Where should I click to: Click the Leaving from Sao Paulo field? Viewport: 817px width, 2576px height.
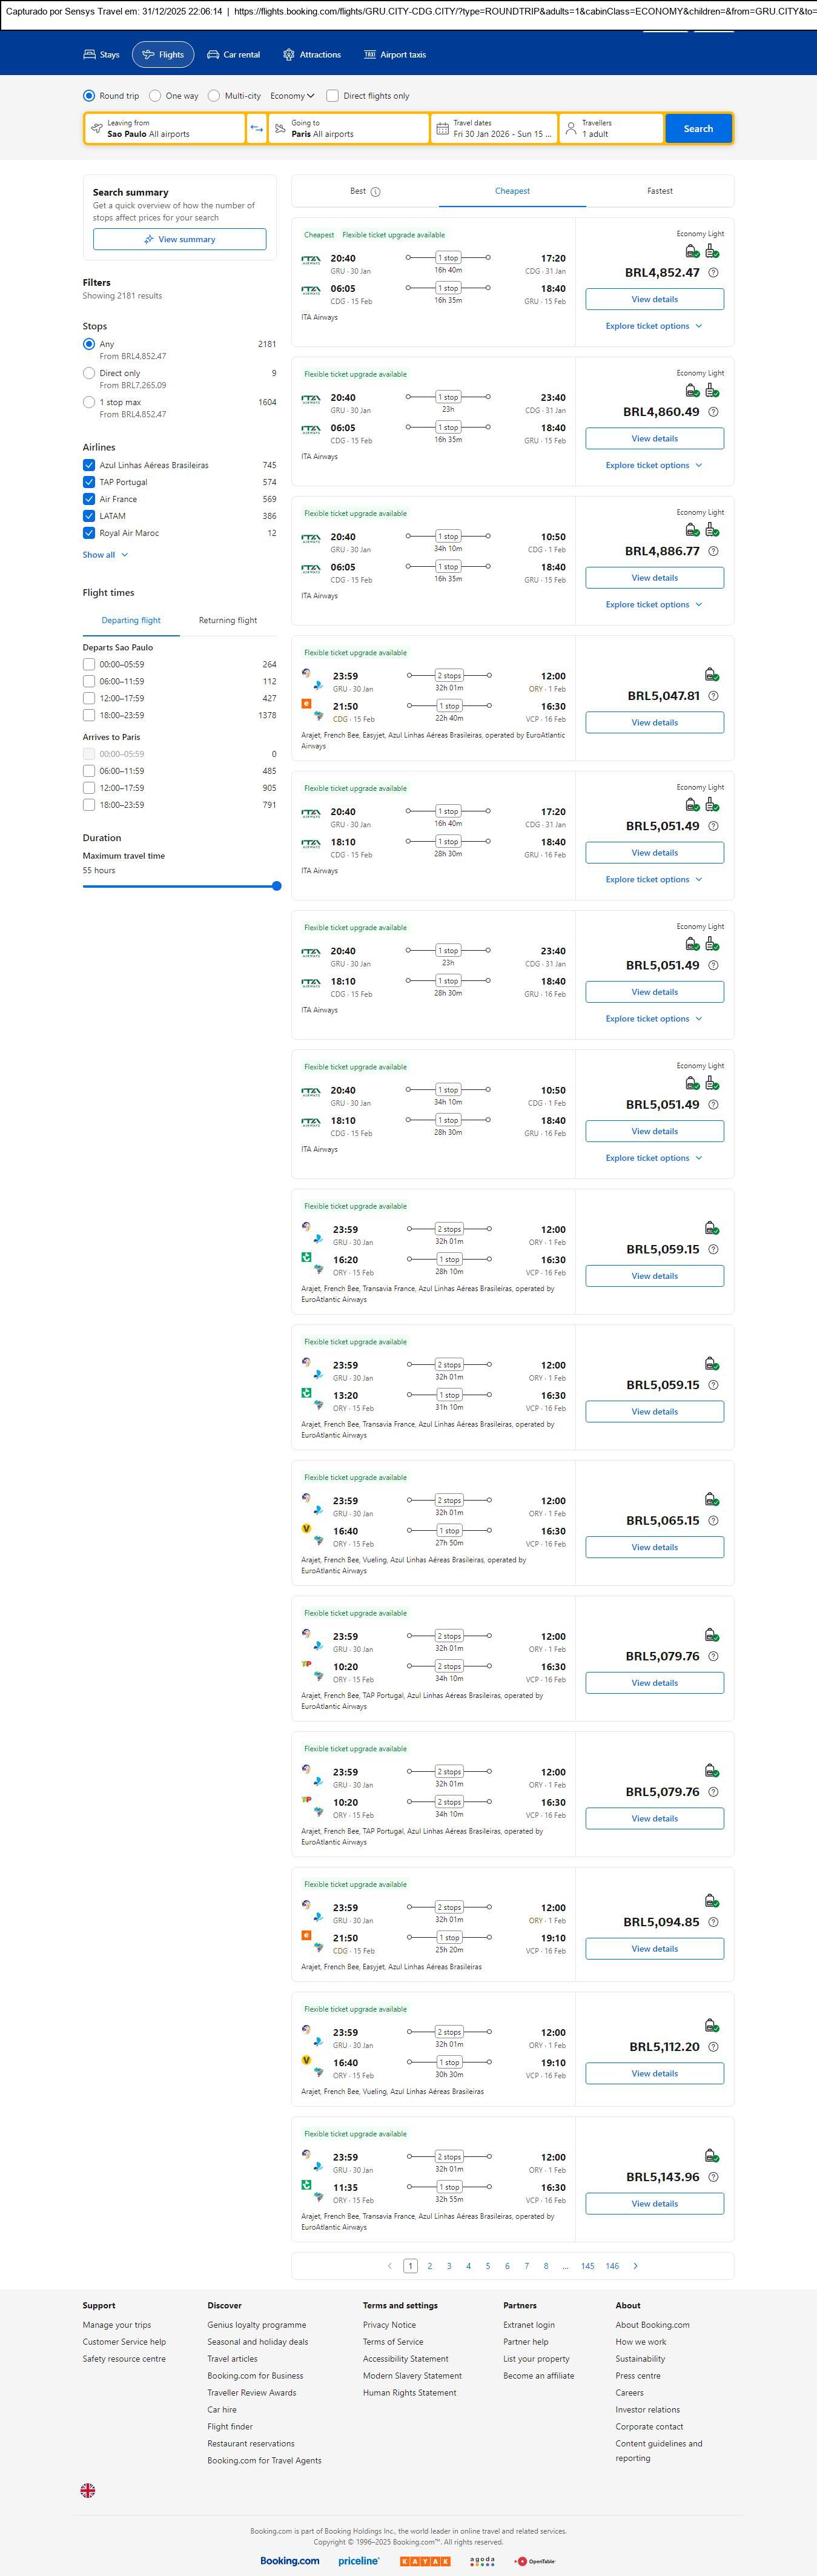(165, 128)
